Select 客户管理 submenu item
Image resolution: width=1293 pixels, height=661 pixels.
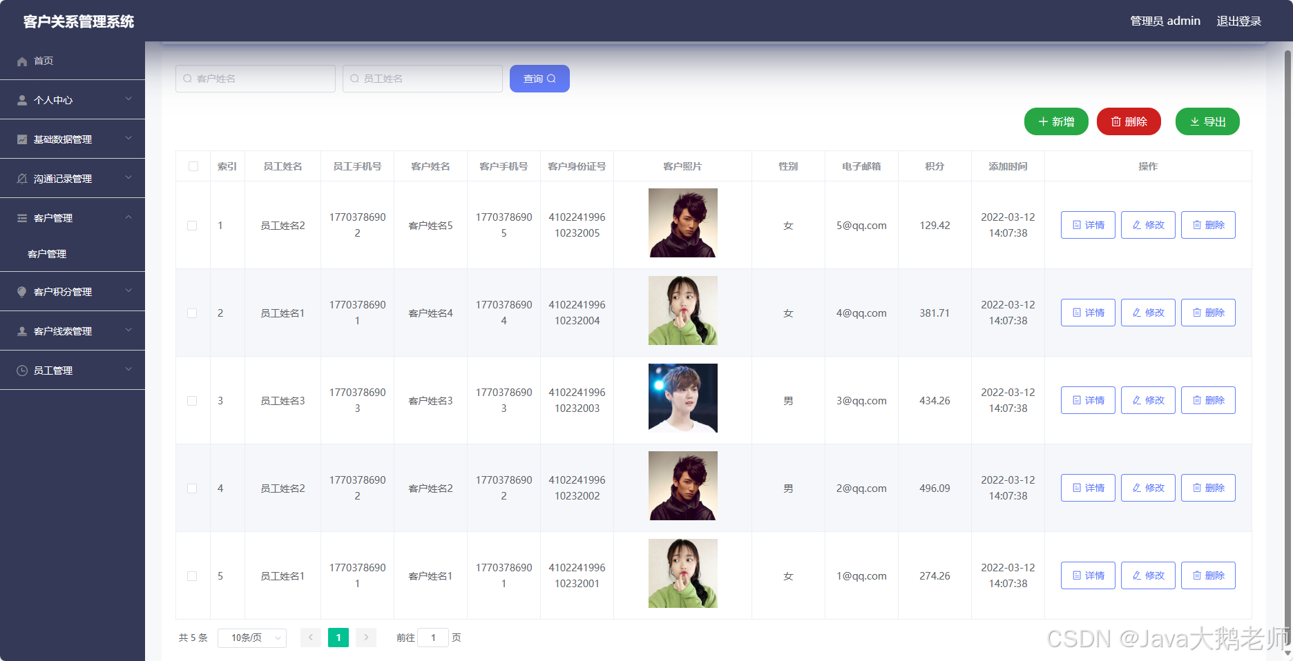point(73,254)
